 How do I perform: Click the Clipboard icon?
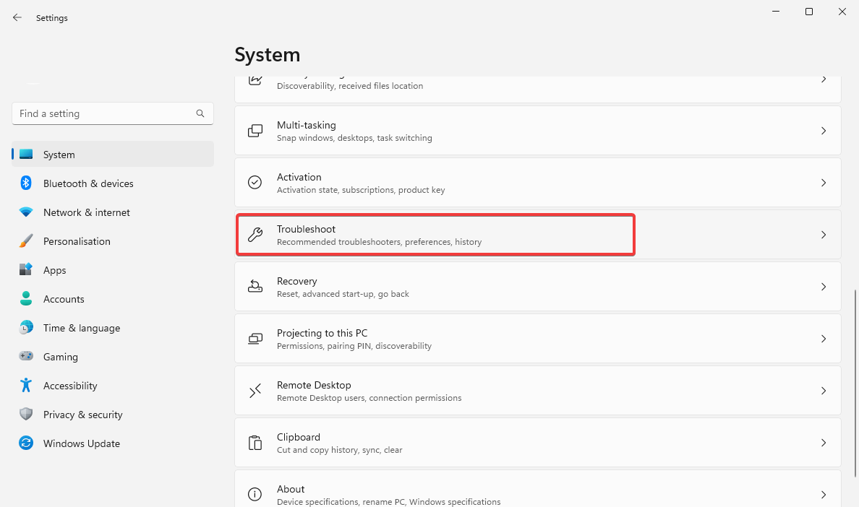(255, 443)
